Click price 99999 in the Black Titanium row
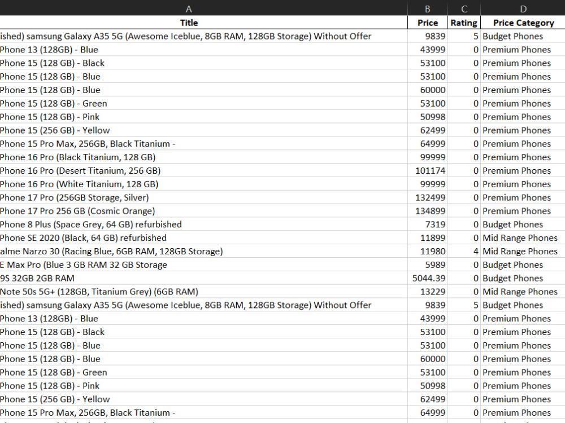 click(427, 157)
